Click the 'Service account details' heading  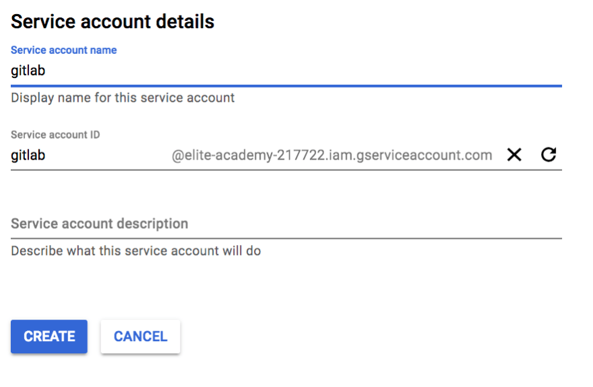click(x=113, y=22)
